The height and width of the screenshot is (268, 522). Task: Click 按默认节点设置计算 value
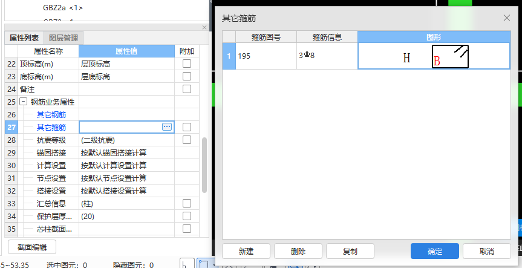click(x=126, y=178)
